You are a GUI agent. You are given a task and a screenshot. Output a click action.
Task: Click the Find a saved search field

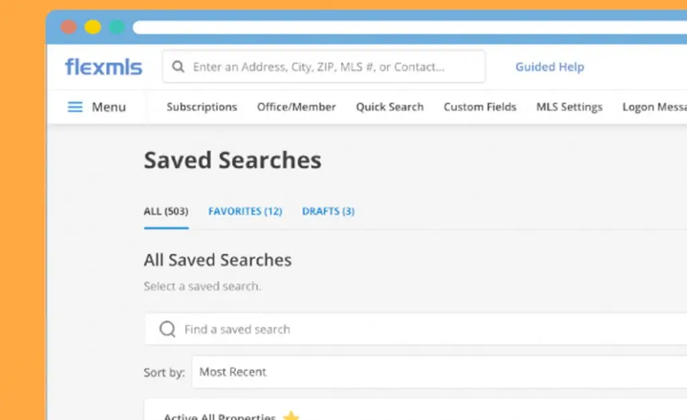point(403,329)
